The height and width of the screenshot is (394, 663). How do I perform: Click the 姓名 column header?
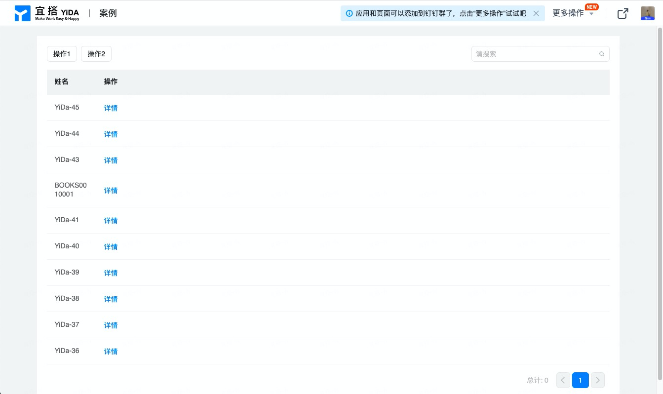coord(61,81)
